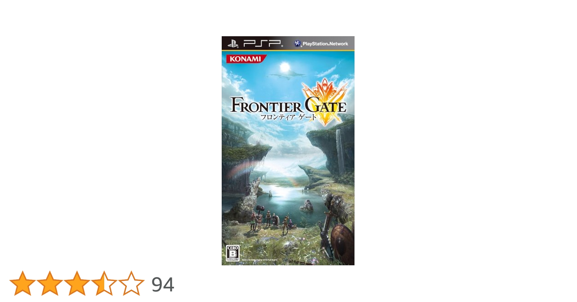This screenshot has height=302, width=577.
Task: Click the PlayStation Network badge
Action: [321, 44]
